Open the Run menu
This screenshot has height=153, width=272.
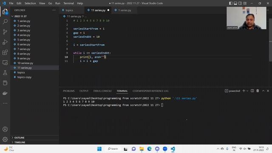[x=58, y=3]
